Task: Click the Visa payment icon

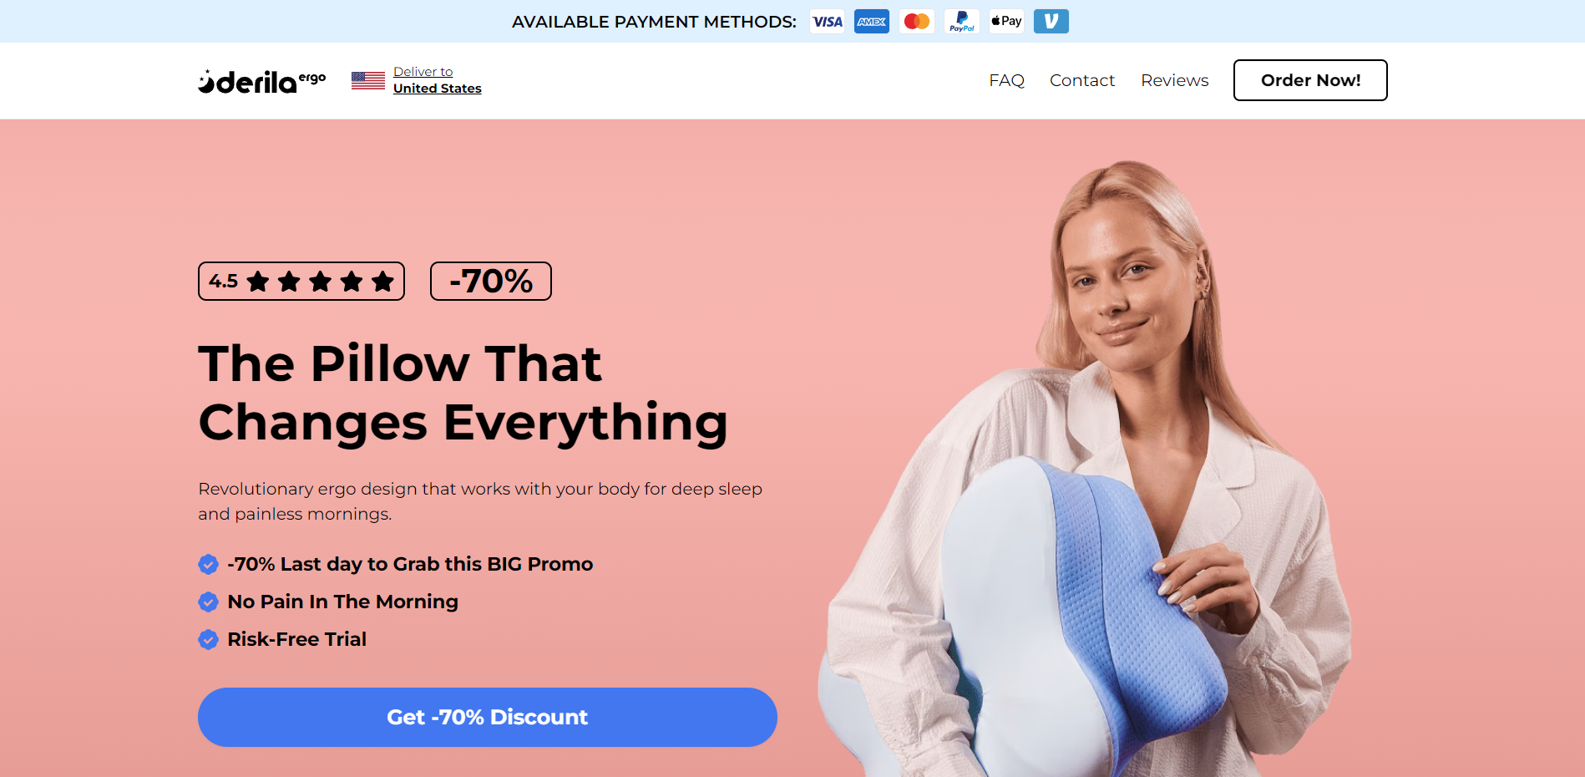Action: [827, 22]
